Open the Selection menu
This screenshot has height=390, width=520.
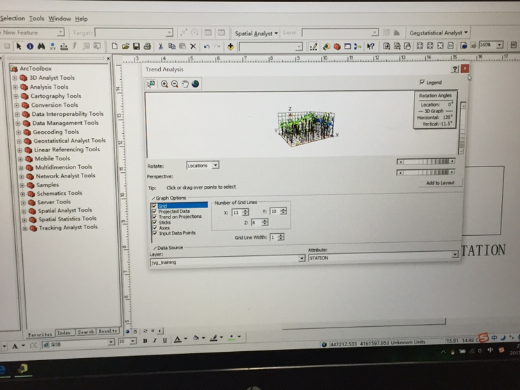tap(12, 18)
